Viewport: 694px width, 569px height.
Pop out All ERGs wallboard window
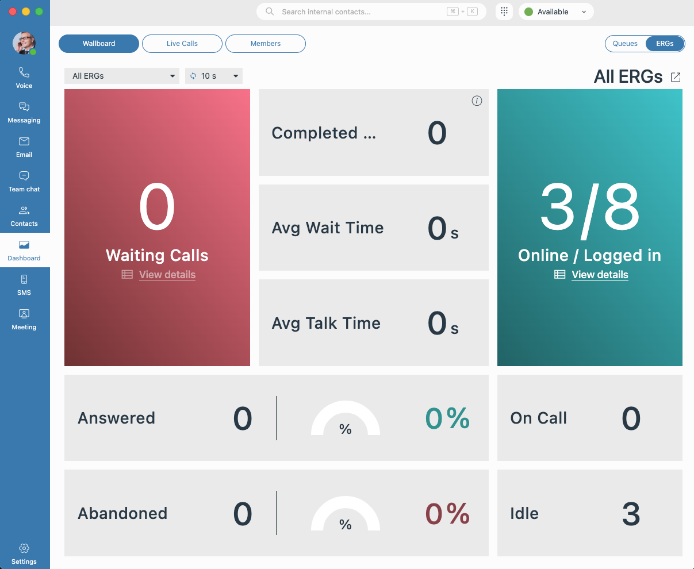coord(676,77)
